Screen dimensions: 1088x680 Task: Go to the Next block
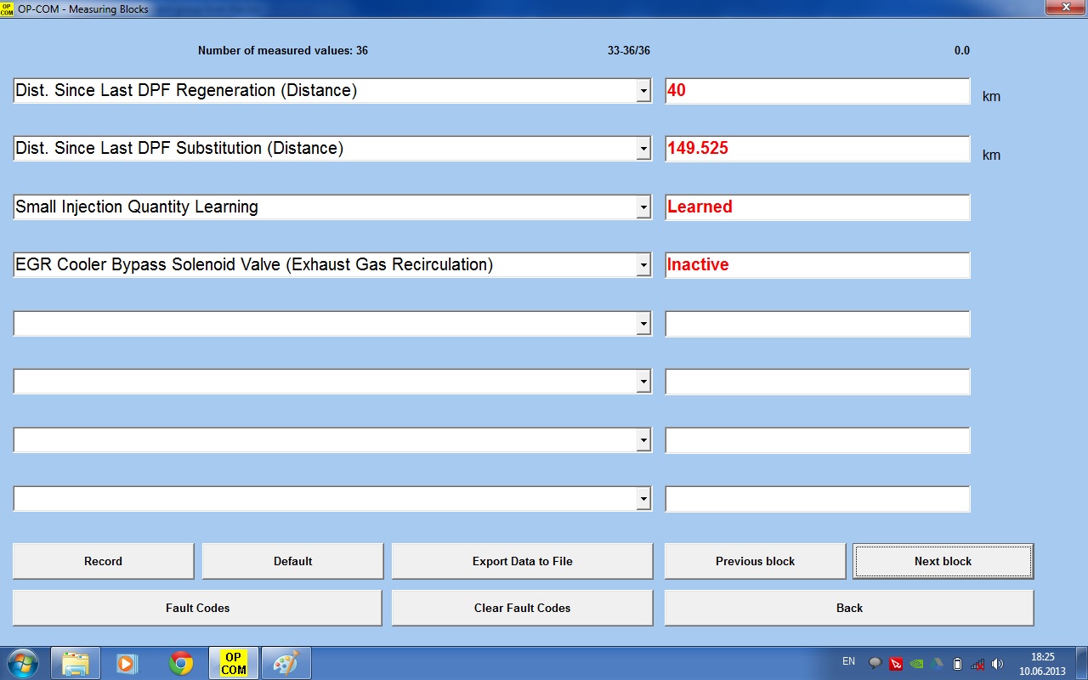943,561
